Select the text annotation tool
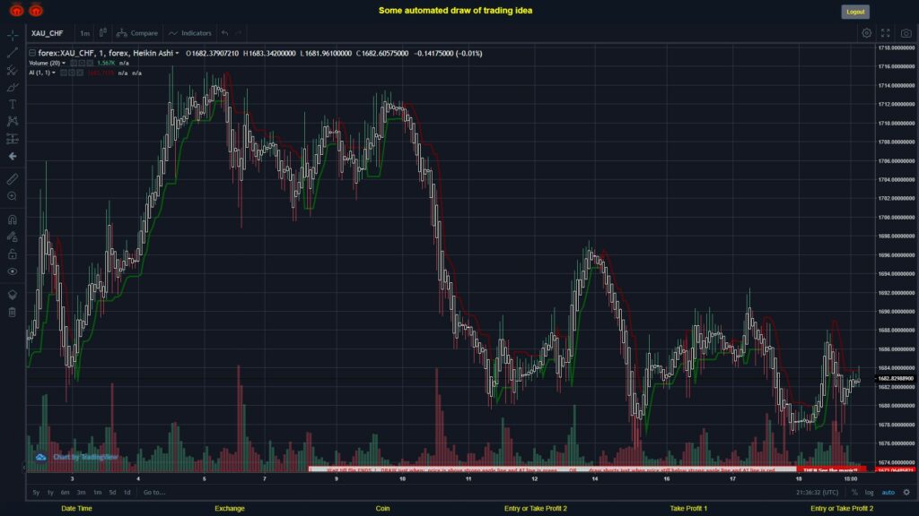 coord(13,104)
